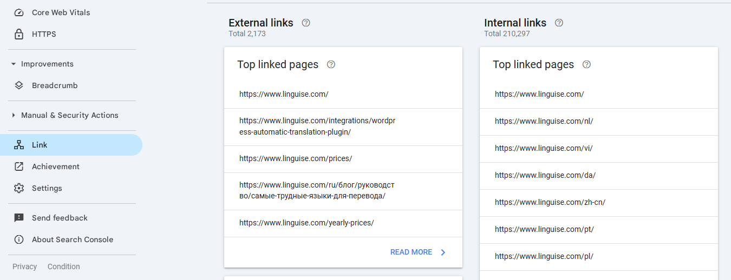This screenshot has height=280, width=731.
Task: Click the About Search Console info icon
Action: (x=19, y=239)
